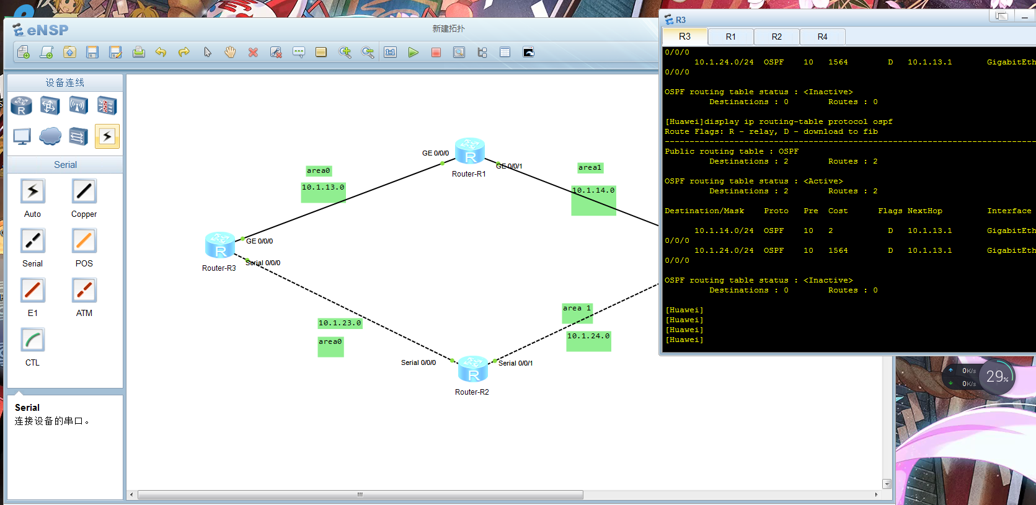
Task: Choose the Cloud device category
Action: [x=50, y=136]
